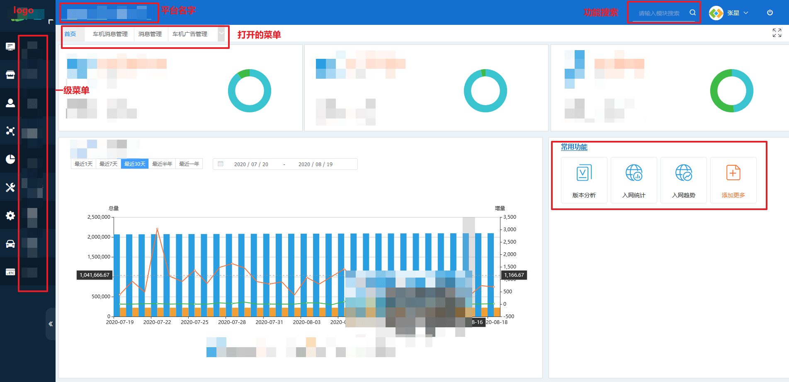
Task: Switch to the 消息管理 tab
Action: pyautogui.click(x=150, y=34)
